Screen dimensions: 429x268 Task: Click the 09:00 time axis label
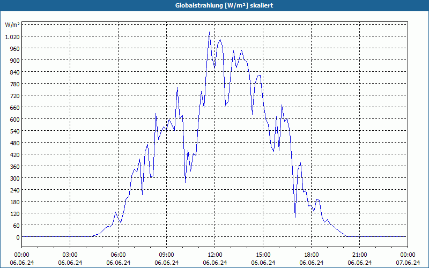(167, 255)
